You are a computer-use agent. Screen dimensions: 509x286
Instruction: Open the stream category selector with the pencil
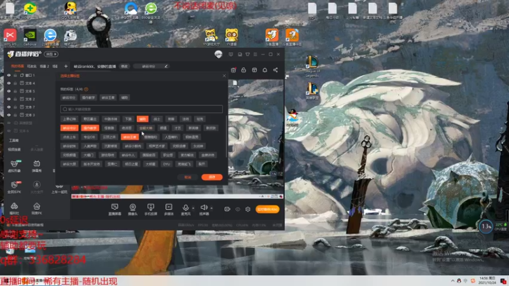[x=151, y=66]
